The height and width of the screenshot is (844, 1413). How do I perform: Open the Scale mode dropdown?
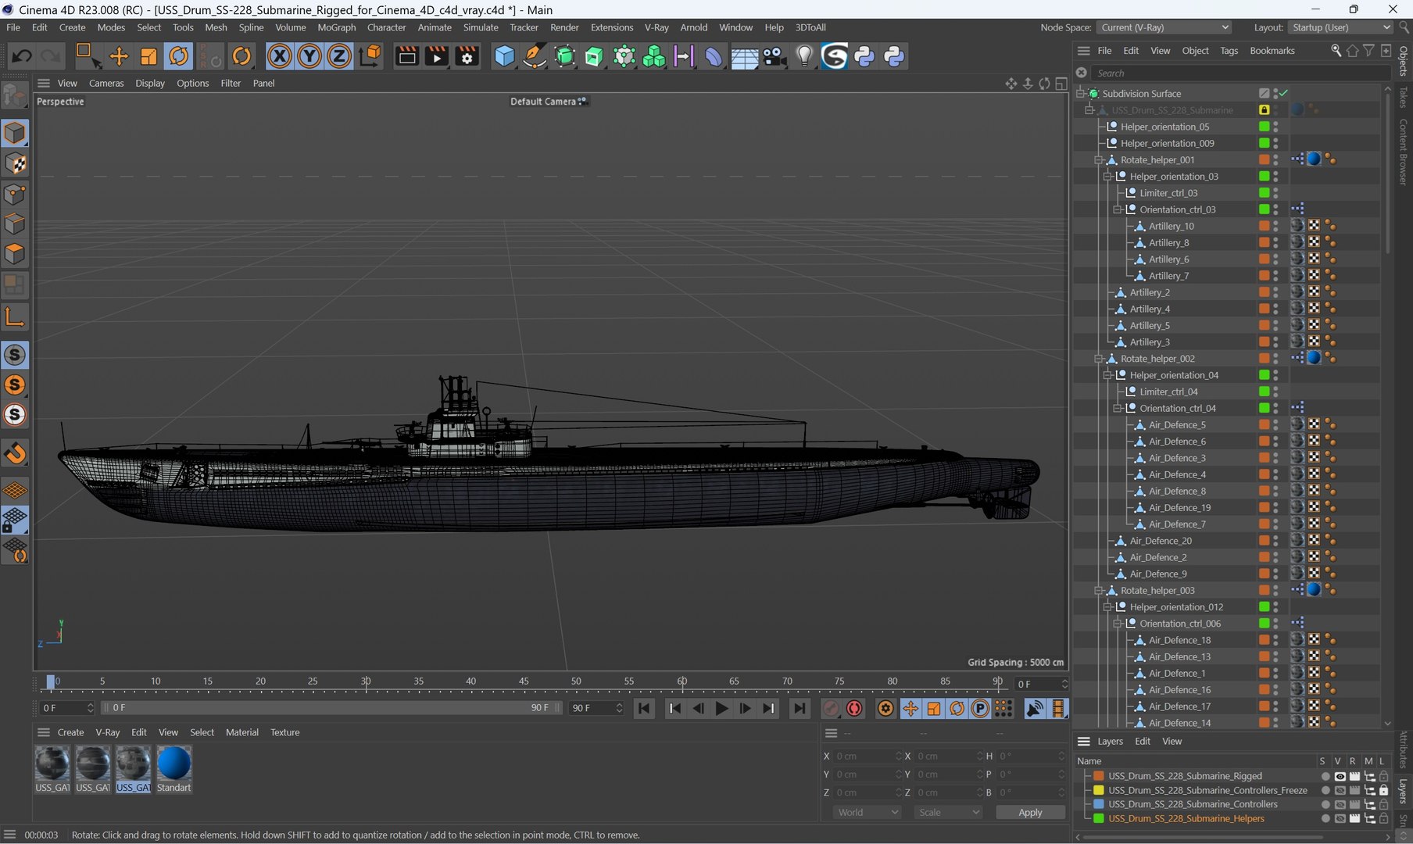948,813
